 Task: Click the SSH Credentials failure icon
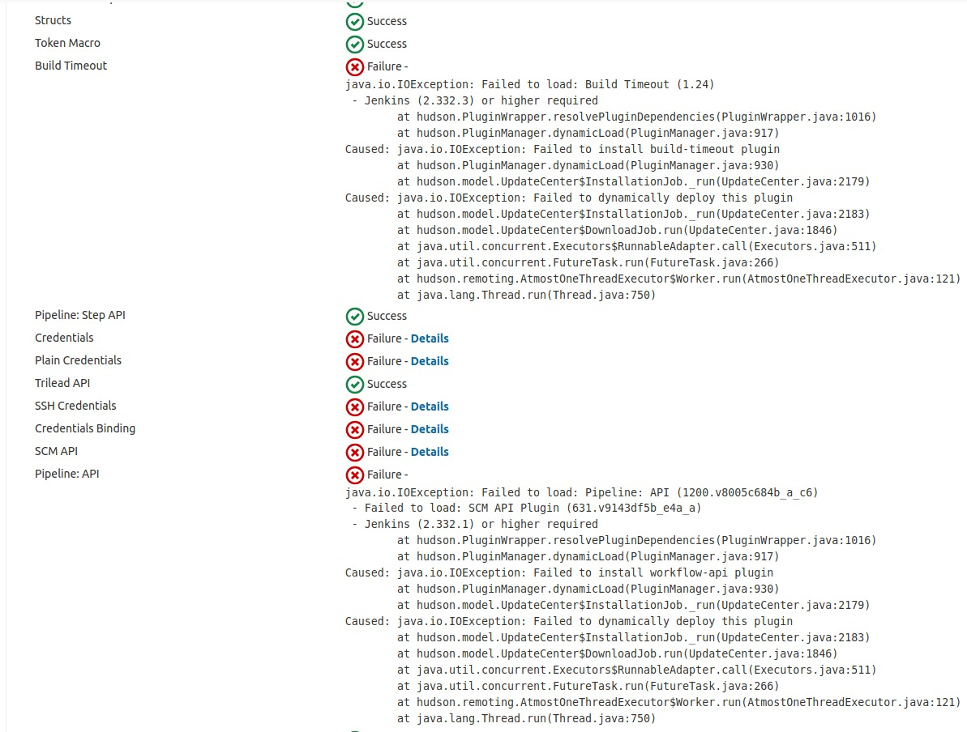click(354, 406)
